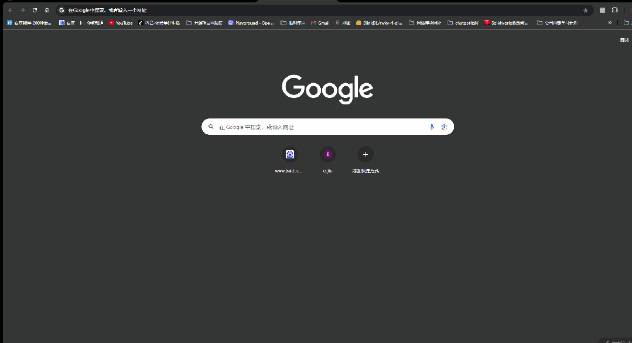Open the Playground - Ope... bookmark
The width and height of the screenshot is (632, 343).
coord(251,23)
